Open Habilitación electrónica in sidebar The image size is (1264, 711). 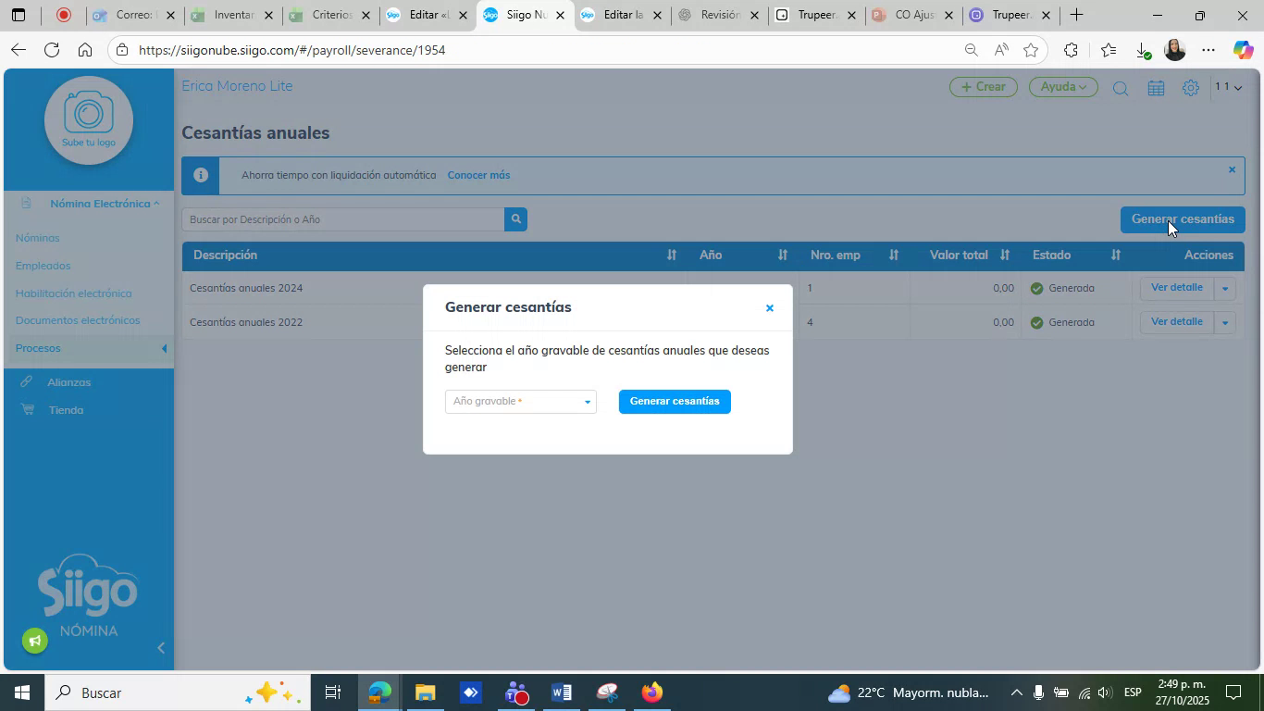73,293
